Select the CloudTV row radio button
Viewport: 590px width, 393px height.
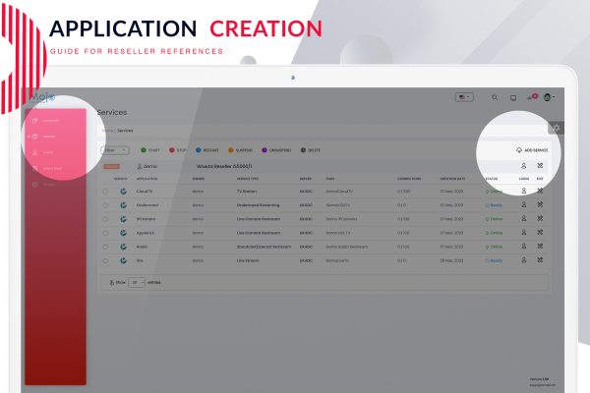click(105, 192)
